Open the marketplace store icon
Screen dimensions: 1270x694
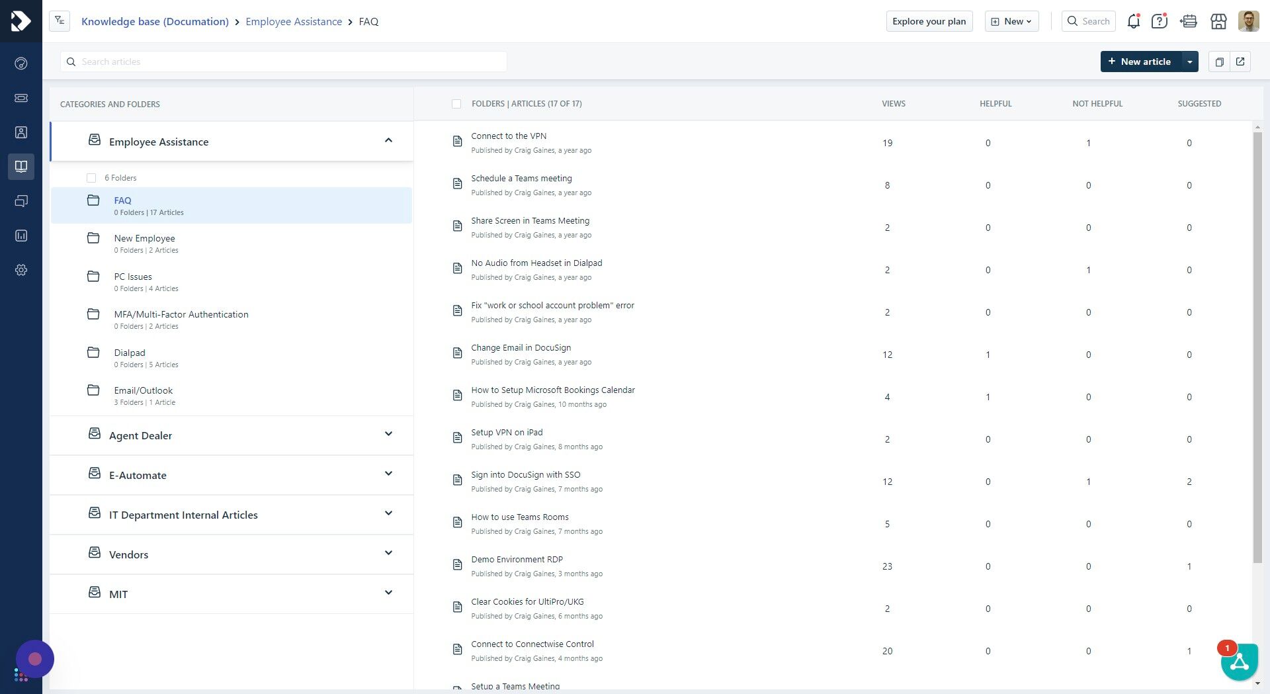pos(1218,21)
